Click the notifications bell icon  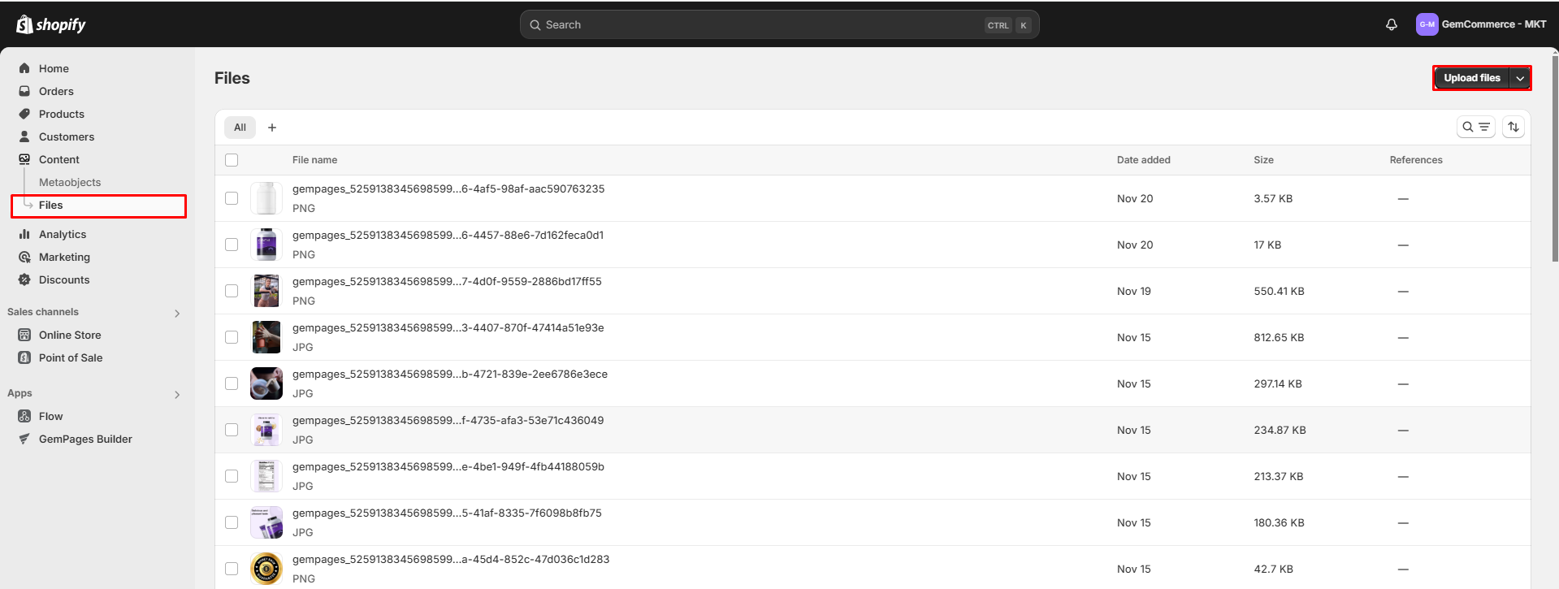point(1391,24)
